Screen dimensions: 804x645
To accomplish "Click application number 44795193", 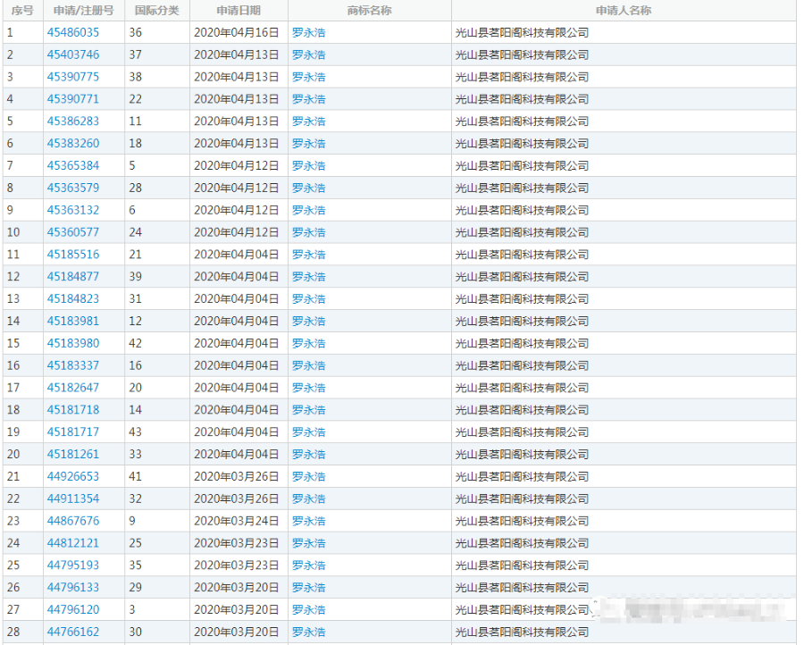I will click(73, 565).
